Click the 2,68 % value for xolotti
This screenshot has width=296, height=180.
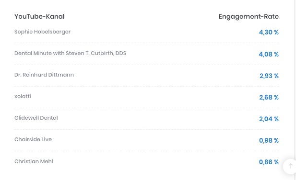point(269,97)
